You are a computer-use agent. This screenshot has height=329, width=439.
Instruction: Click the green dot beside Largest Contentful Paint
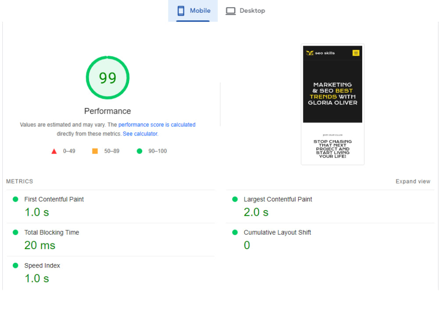tap(235, 199)
